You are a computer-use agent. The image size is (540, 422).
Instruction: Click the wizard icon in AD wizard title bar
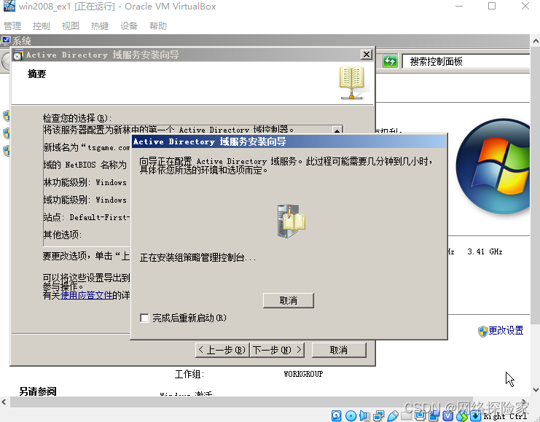(x=18, y=55)
